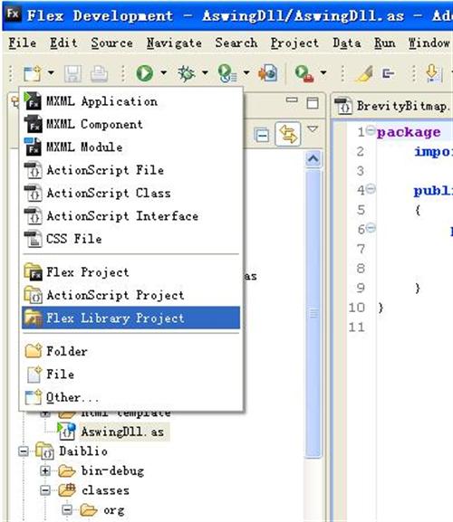453x522 pixels.
Task: Collapse the code fold at line 6
Action: point(371,228)
